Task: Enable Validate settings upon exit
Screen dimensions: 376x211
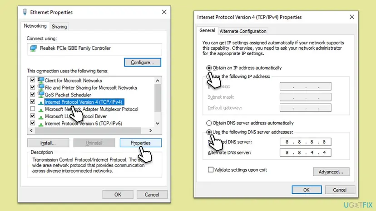Action: click(x=211, y=170)
